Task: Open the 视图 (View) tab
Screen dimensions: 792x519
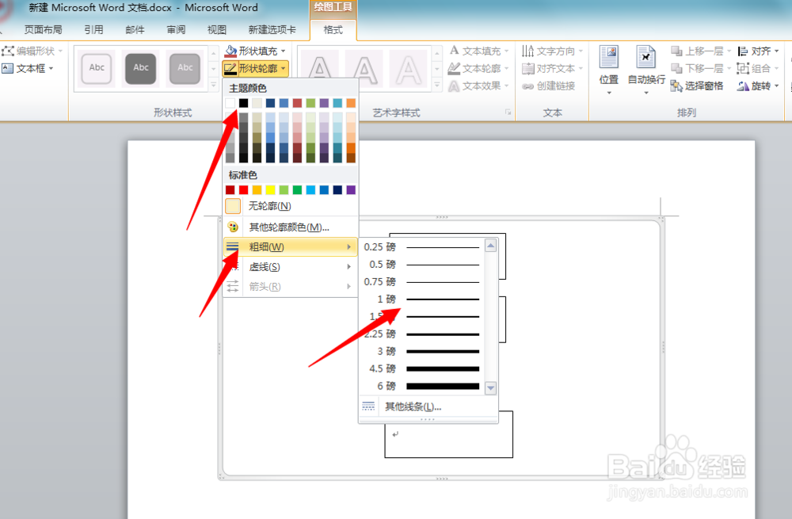Action: click(216, 29)
